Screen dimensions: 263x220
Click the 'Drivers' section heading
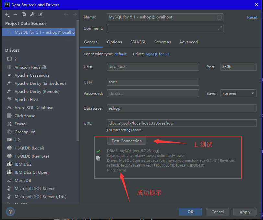pyautogui.click(x=12, y=50)
